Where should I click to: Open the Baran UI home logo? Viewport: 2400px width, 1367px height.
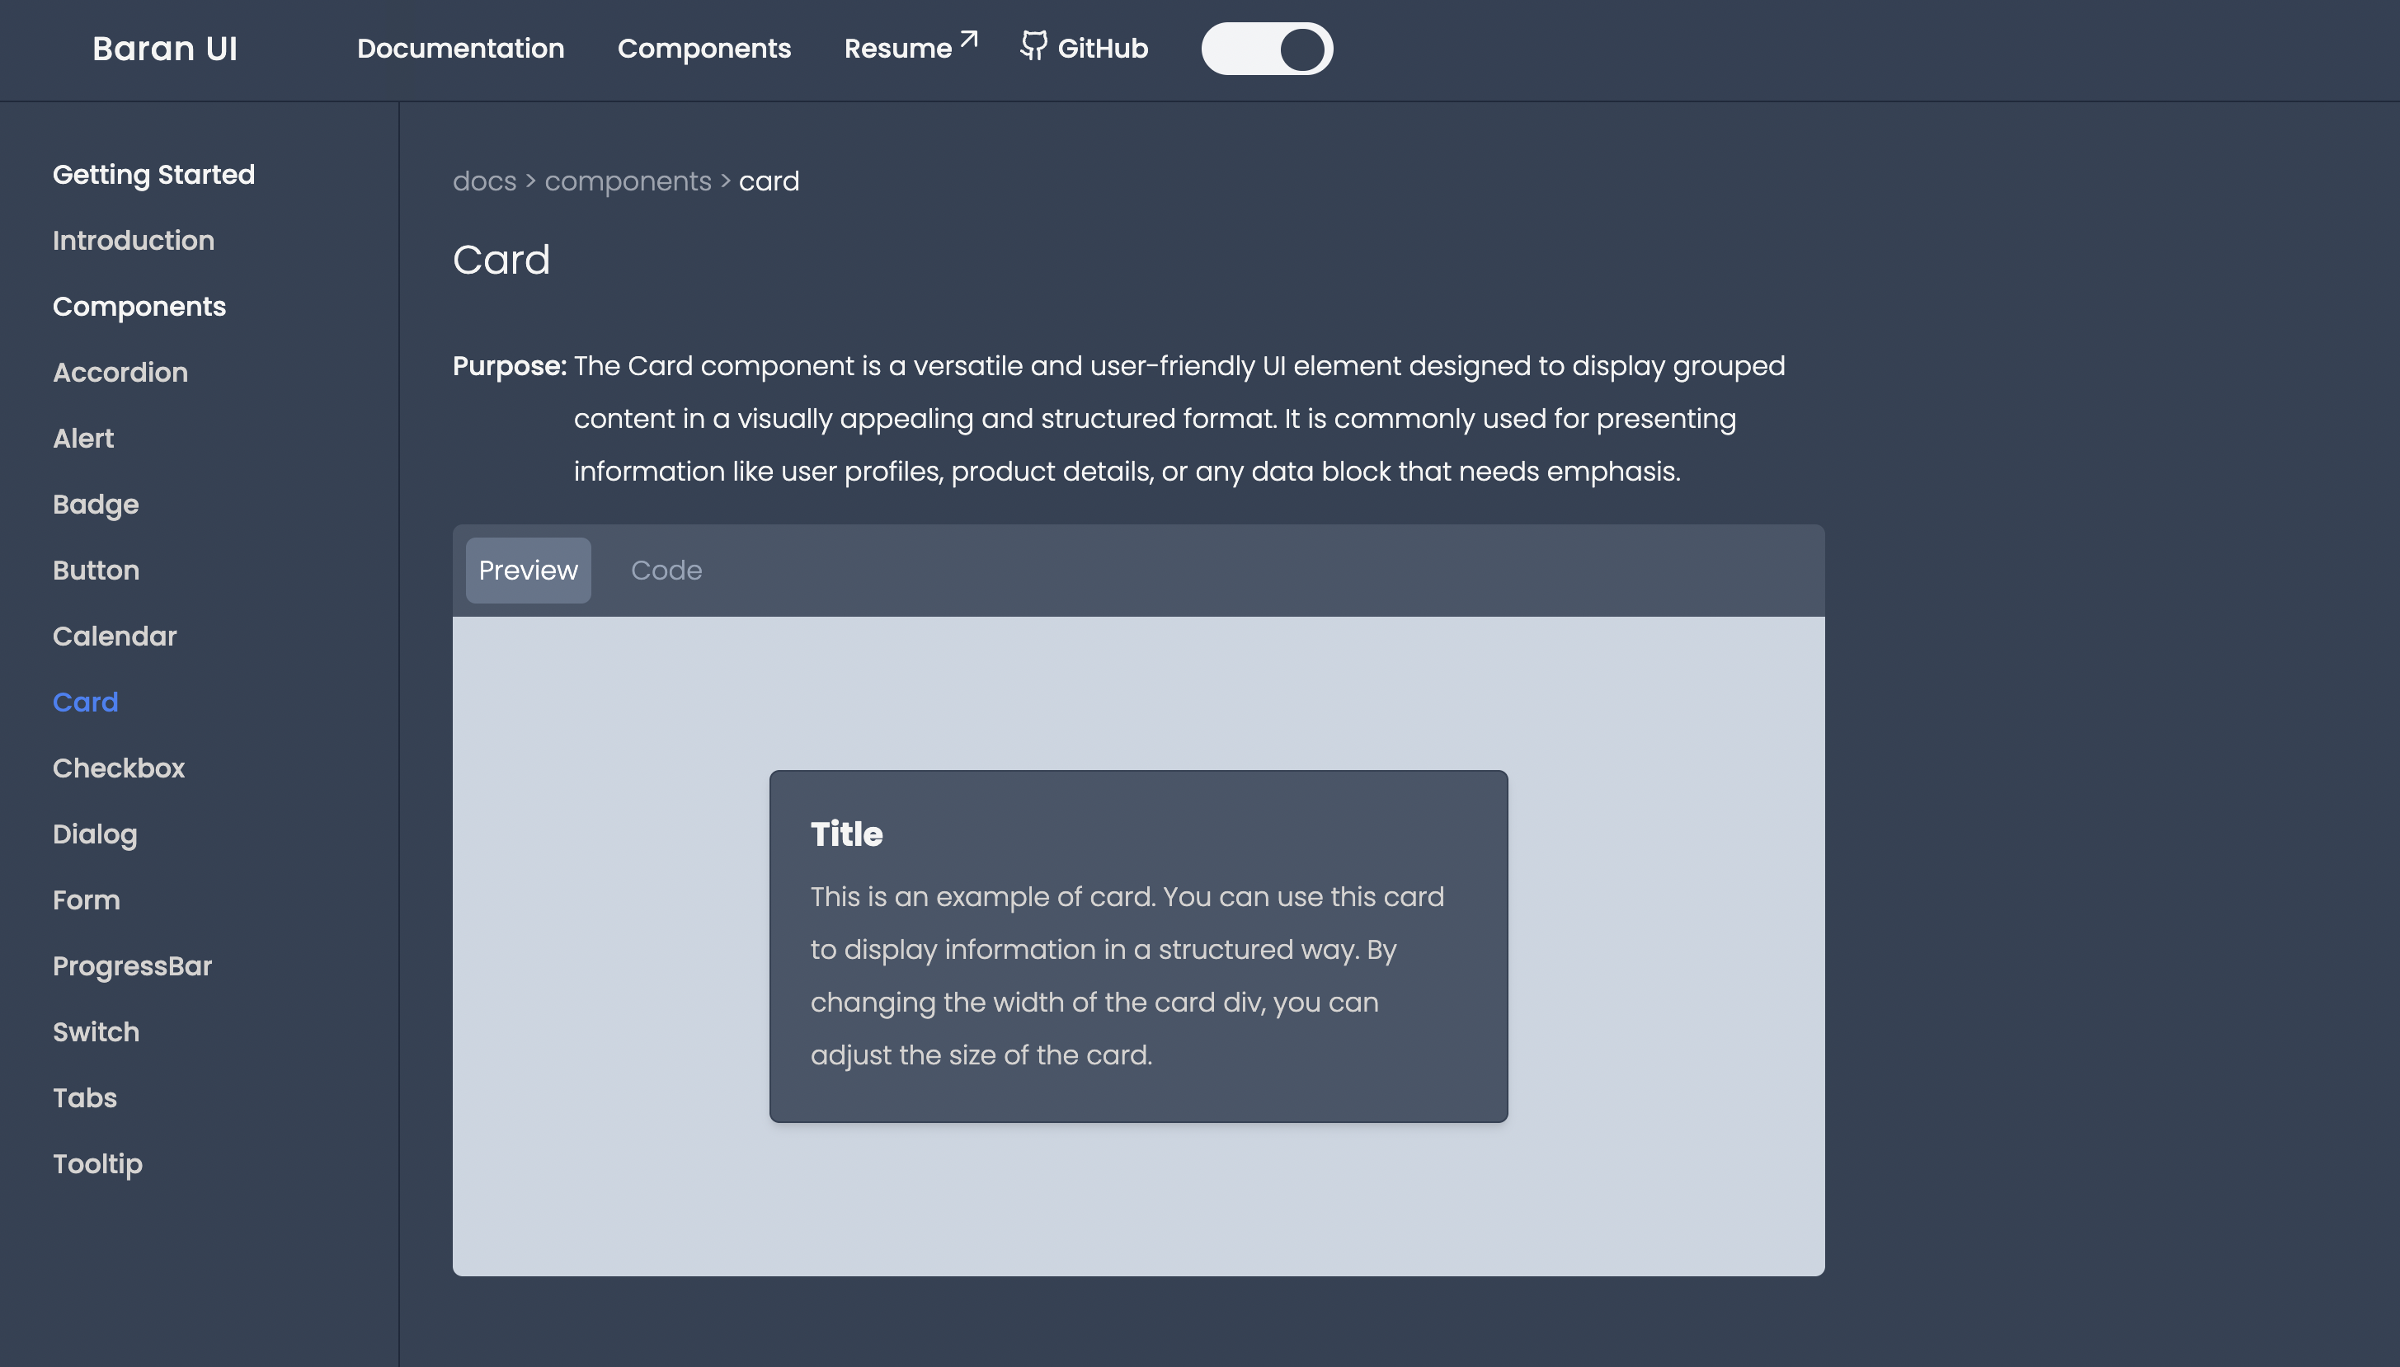(165, 49)
